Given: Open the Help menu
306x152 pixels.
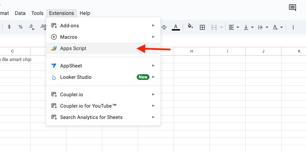Looking at the screenshot, I should [85, 13].
